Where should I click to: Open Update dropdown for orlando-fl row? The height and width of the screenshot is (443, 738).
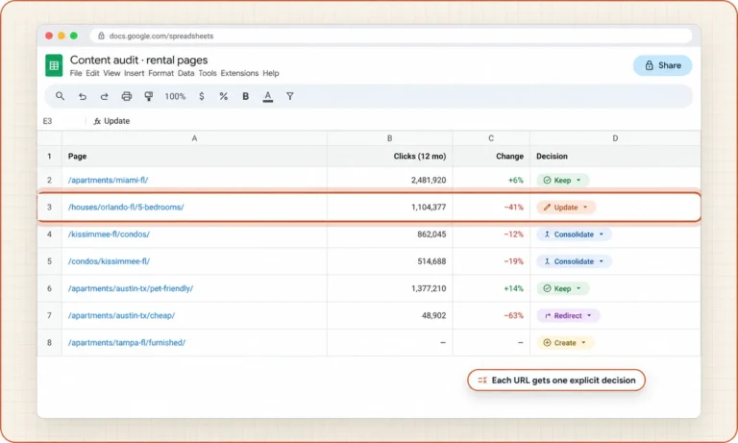[566, 208]
